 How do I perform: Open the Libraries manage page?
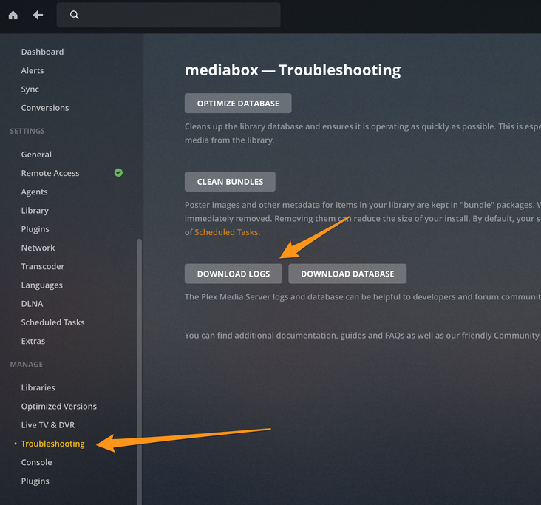tap(38, 387)
